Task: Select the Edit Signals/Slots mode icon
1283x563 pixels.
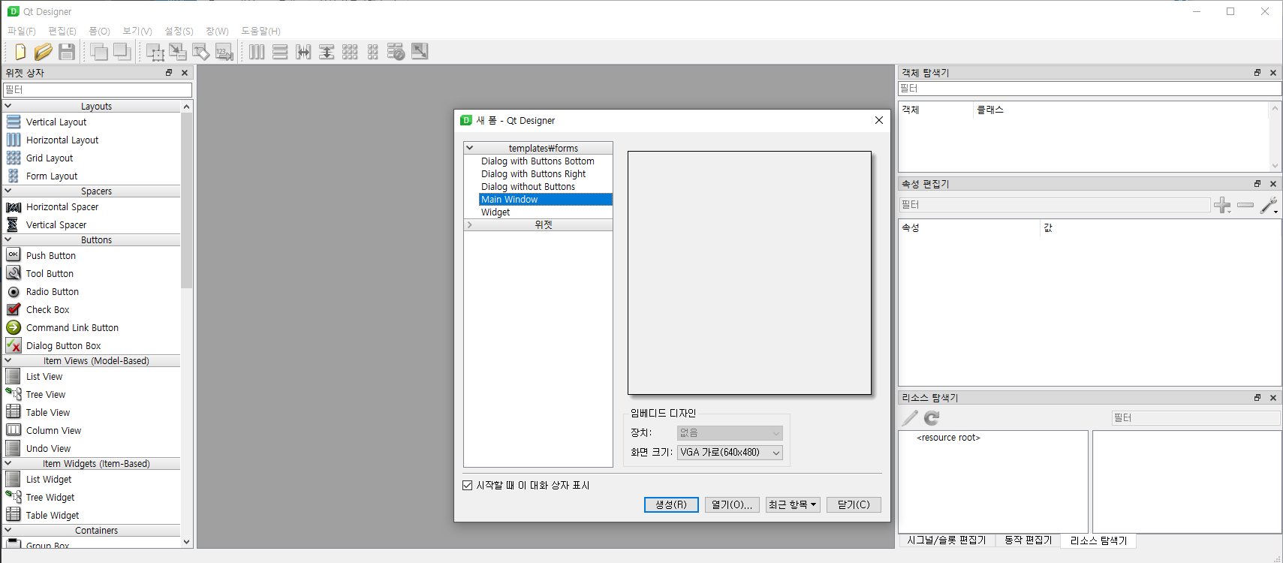Action: (178, 52)
